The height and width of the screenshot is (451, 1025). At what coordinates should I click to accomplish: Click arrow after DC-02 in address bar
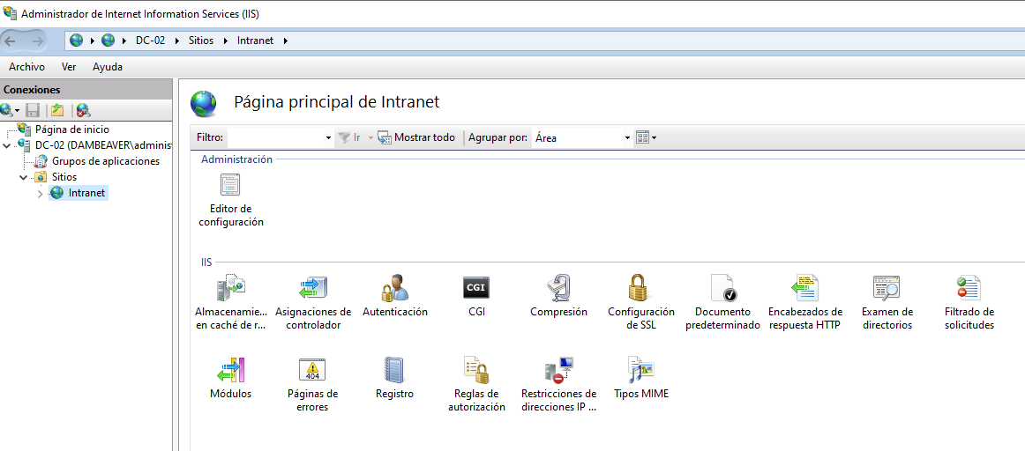(x=177, y=41)
